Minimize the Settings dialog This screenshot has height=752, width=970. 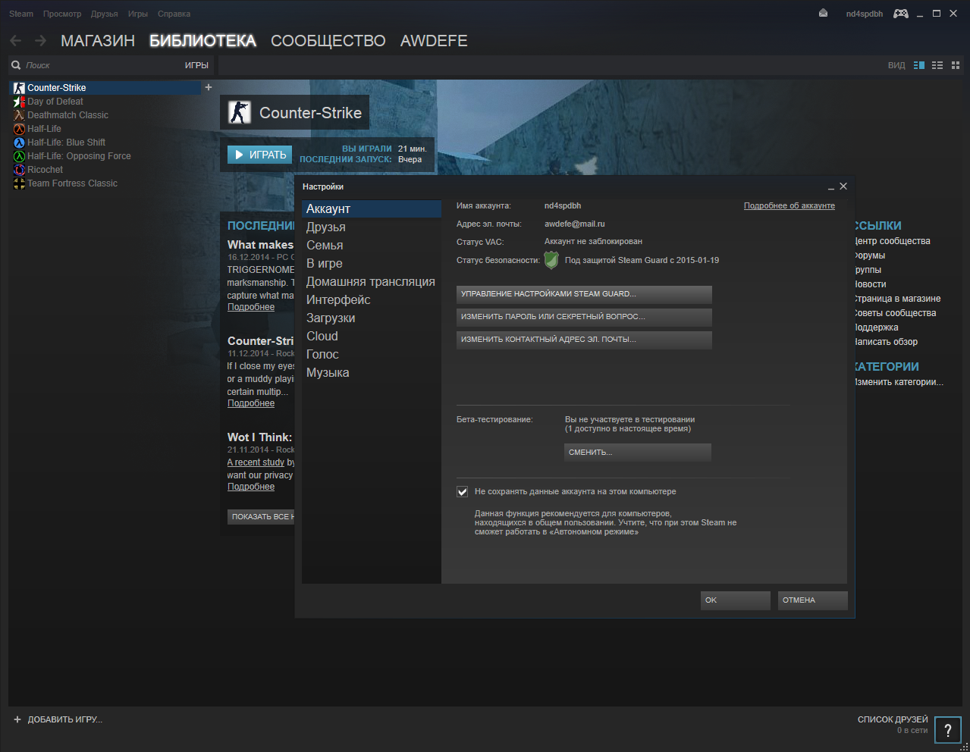[x=831, y=186]
